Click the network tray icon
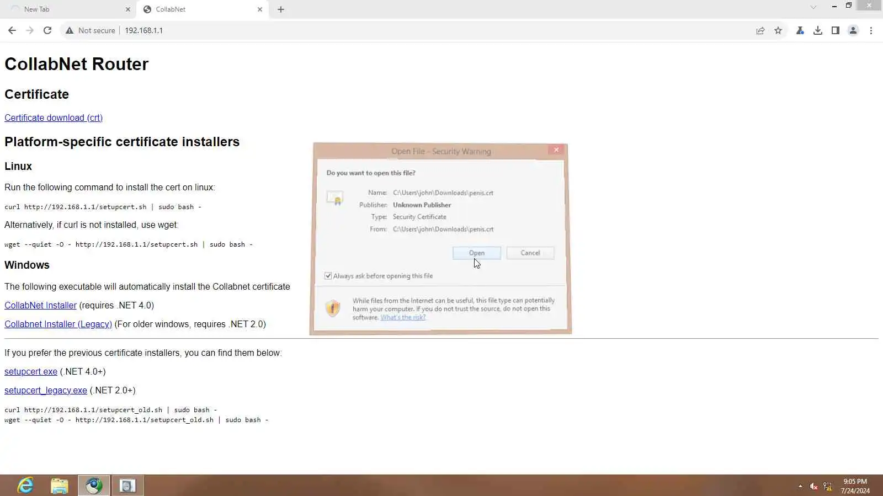This screenshot has width=883, height=496. pos(827,486)
